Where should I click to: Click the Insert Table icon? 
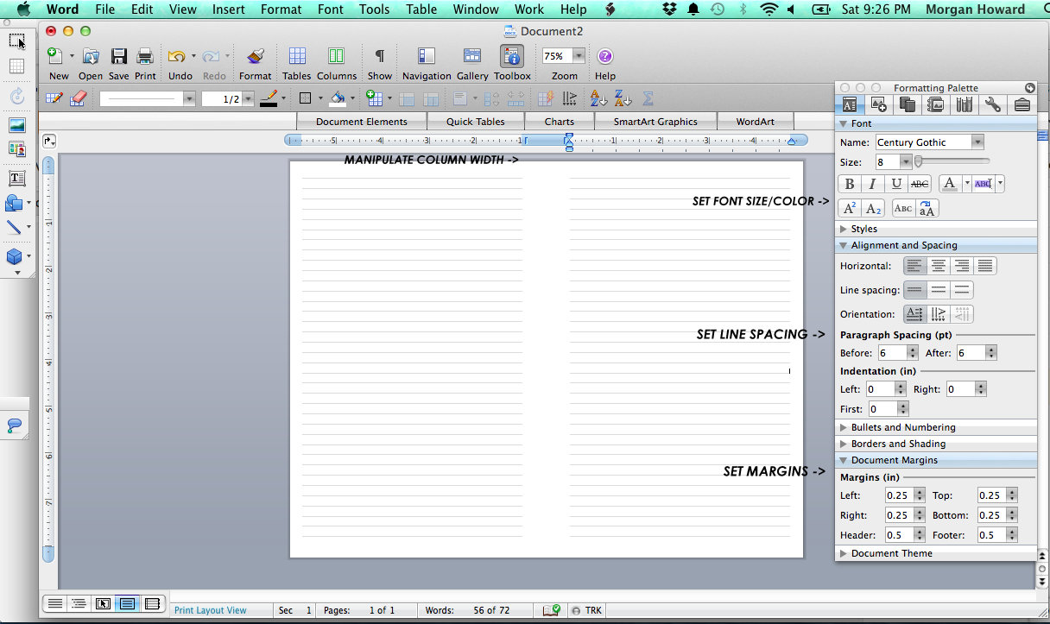pos(374,98)
